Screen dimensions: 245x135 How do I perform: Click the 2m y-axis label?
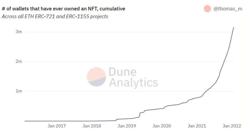point(19,61)
